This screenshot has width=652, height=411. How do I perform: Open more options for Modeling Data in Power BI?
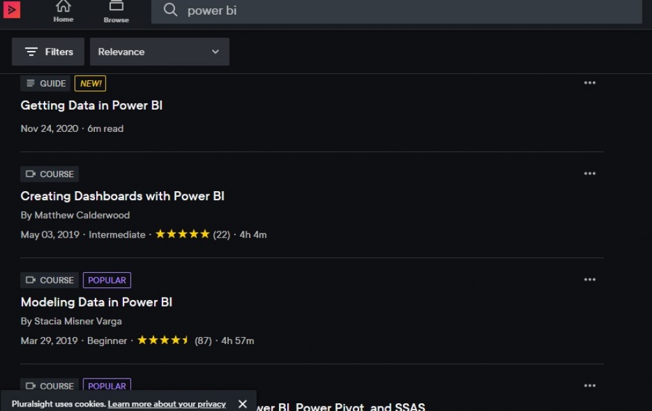coord(590,280)
